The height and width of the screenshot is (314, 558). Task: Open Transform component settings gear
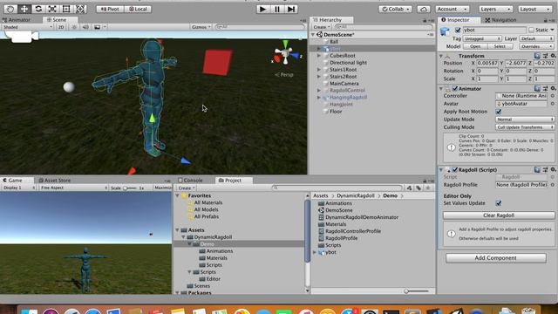pos(553,56)
